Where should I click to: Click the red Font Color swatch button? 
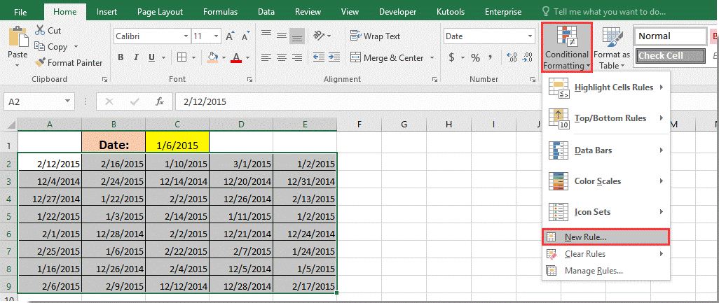pos(236,57)
